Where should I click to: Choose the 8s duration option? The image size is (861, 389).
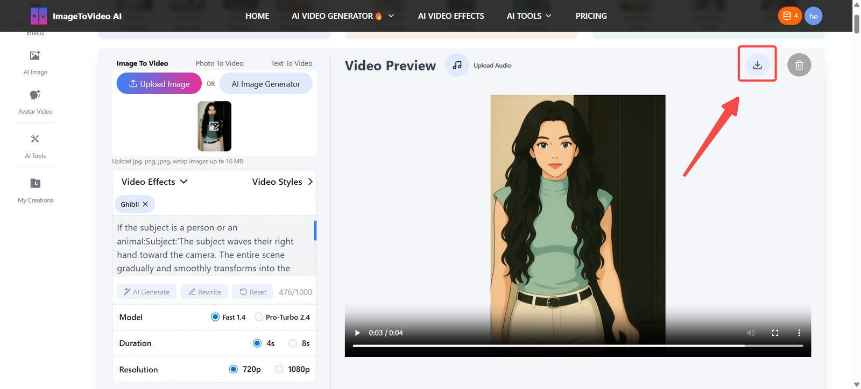pyautogui.click(x=293, y=343)
